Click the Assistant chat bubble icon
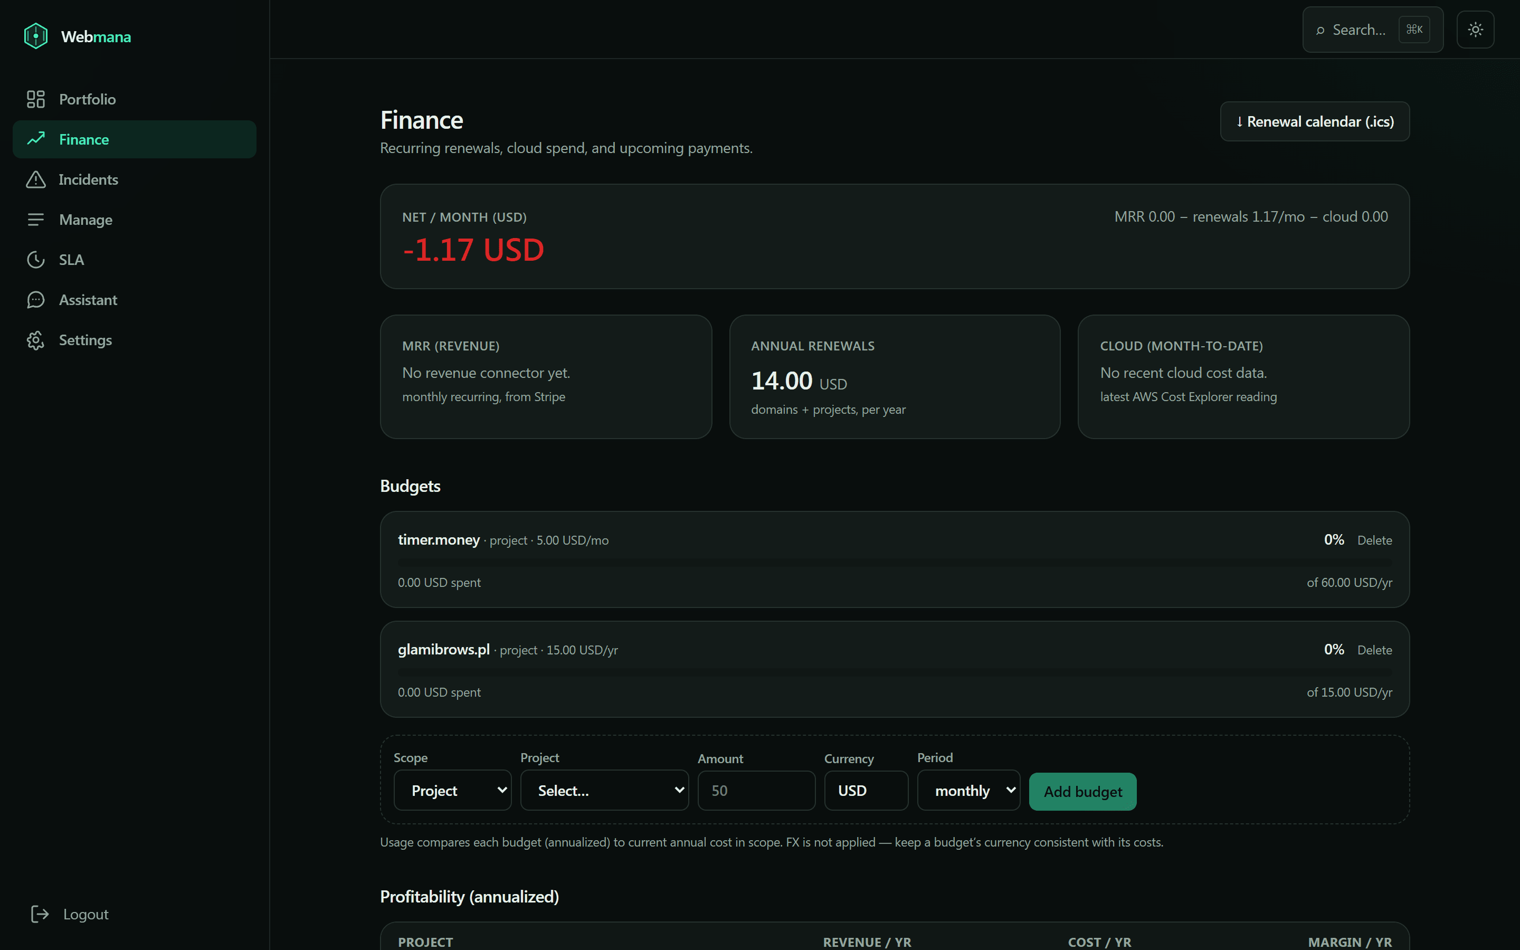1520x950 pixels. coord(36,300)
